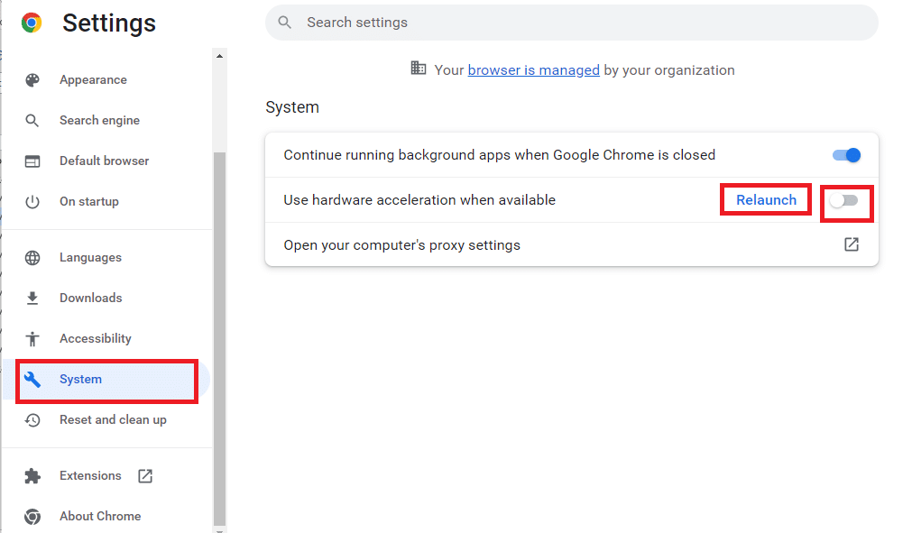
Task: Click the About Chrome logo icon
Action: click(32, 516)
